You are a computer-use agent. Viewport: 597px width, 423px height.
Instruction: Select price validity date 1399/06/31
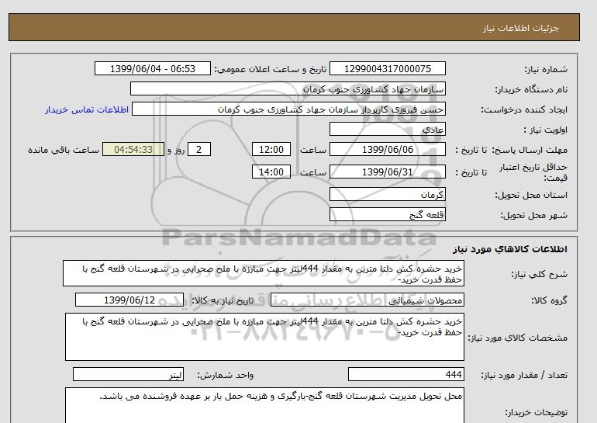tap(387, 172)
